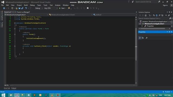Open the Analyze menu
The height and width of the screenshot is (97, 173).
click(58, 5)
